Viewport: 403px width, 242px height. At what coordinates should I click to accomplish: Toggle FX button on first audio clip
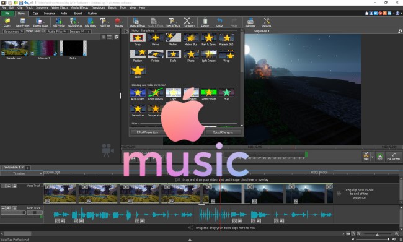tap(57, 221)
